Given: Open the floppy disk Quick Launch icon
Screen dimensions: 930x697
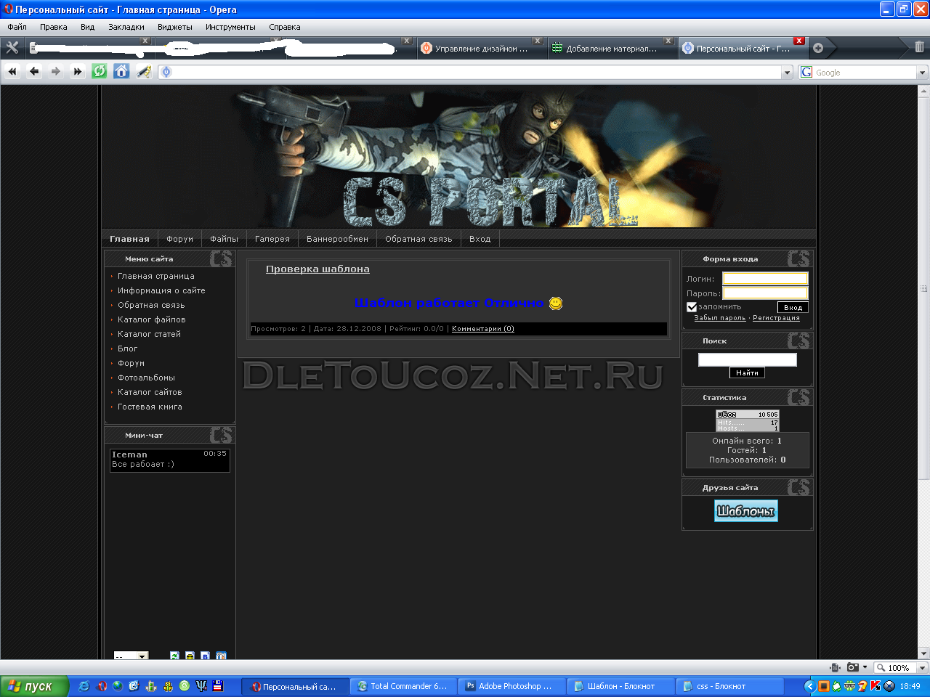Looking at the screenshot, I should tap(217, 685).
